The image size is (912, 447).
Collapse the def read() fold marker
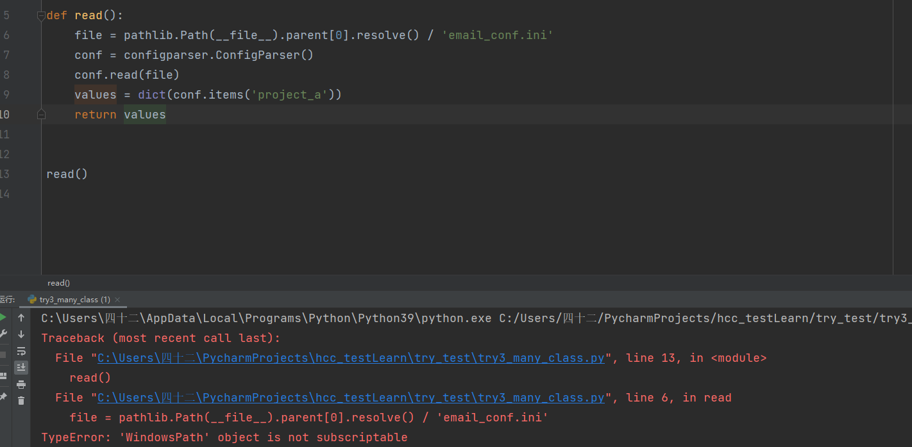[41, 15]
